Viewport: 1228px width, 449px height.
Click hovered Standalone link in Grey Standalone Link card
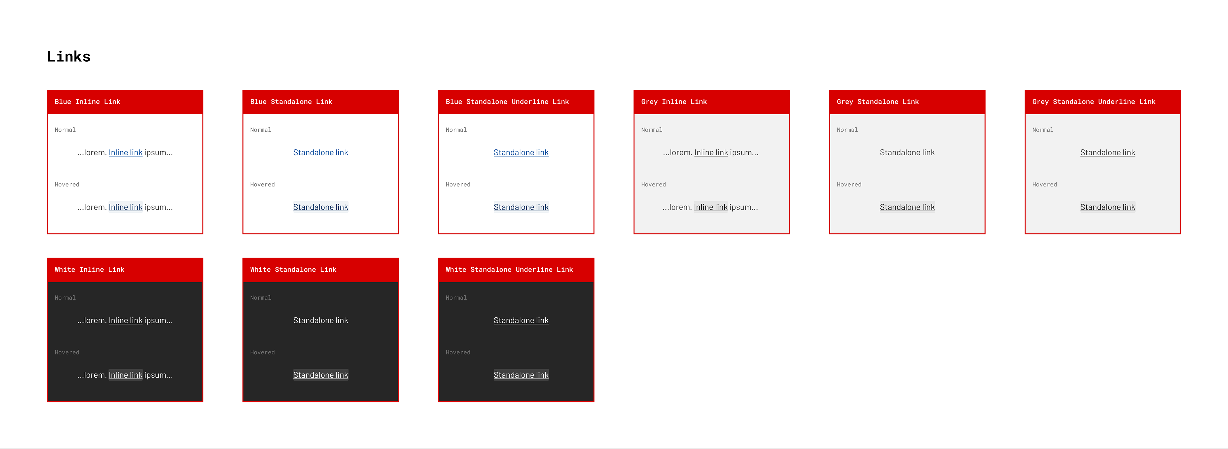(x=907, y=207)
